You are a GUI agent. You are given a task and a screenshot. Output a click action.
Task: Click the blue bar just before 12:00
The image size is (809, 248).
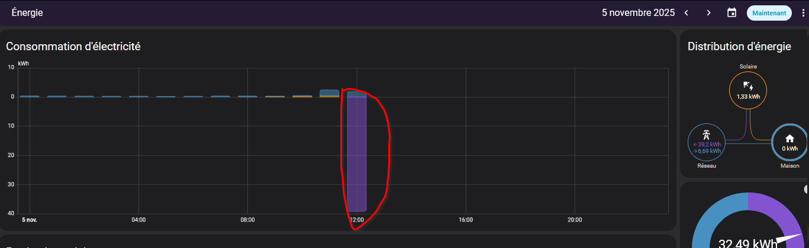click(x=329, y=93)
